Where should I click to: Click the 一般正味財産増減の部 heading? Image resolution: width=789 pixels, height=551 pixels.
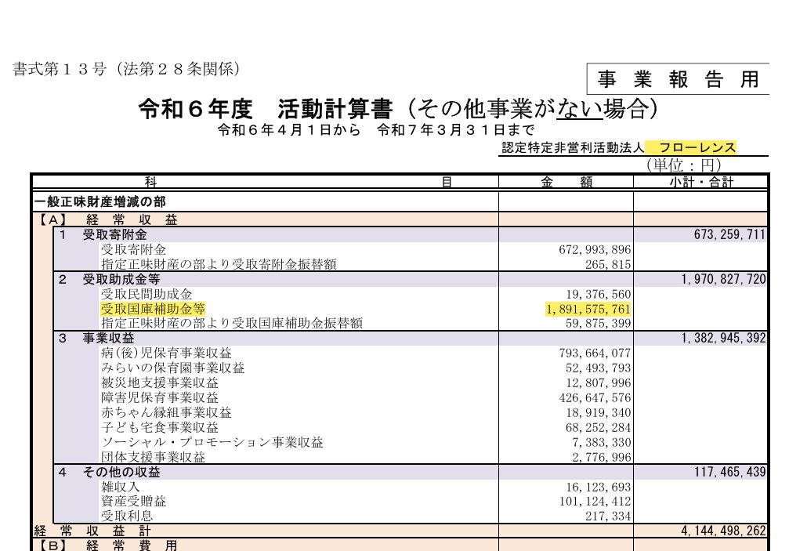[99, 201]
